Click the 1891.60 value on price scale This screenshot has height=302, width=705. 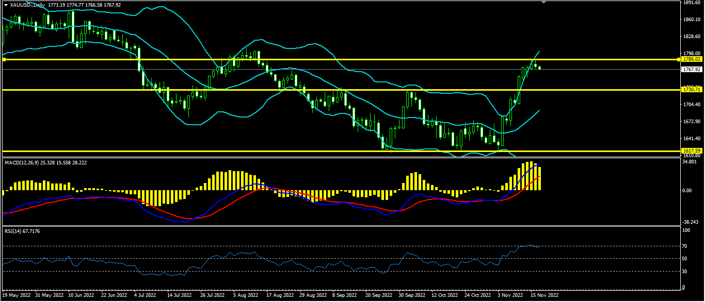[691, 3]
